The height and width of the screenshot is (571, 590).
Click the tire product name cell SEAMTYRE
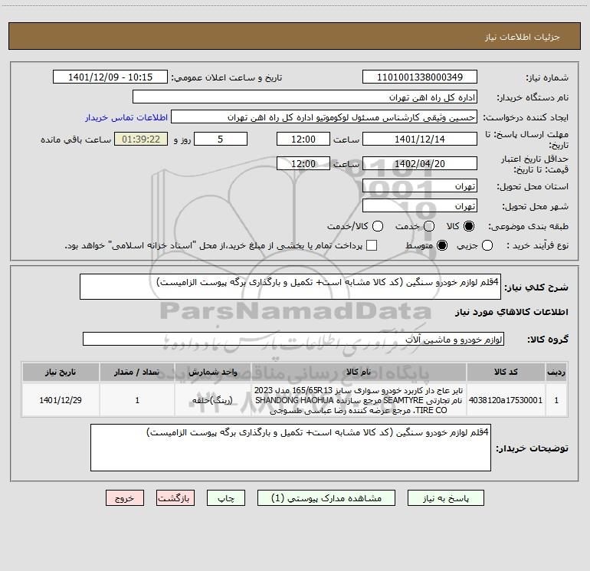359,400
